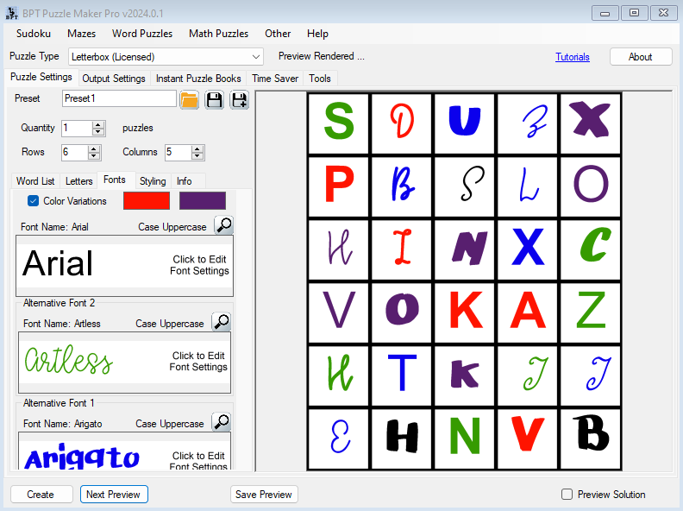This screenshot has width=683, height=511.
Task: Uncheck the Color Variations checkbox
Action: coord(33,201)
